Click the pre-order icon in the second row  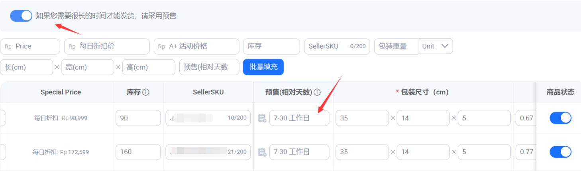pos(262,152)
